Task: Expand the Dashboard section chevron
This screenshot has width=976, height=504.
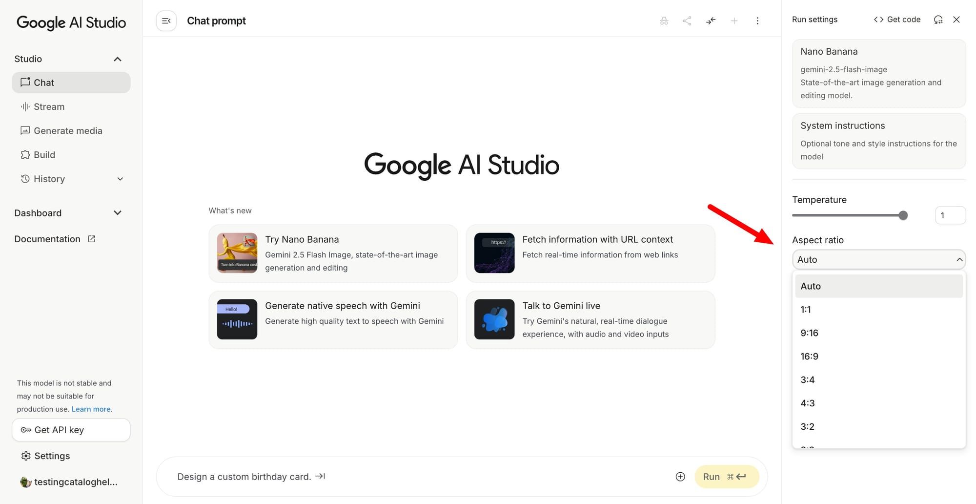Action: [118, 213]
